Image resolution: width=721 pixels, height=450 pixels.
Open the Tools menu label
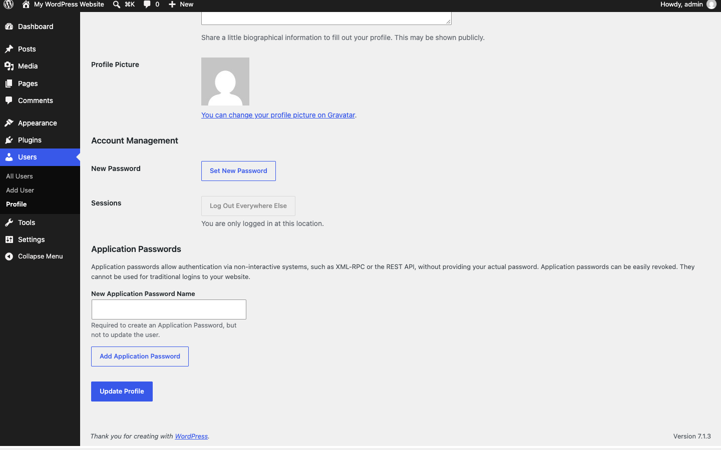pos(27,222)
